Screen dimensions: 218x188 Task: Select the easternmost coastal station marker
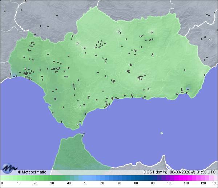pos(204,75)
